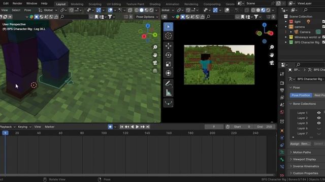
Task: Open the Keying dropdown in timeline
Action: point(24,127)
